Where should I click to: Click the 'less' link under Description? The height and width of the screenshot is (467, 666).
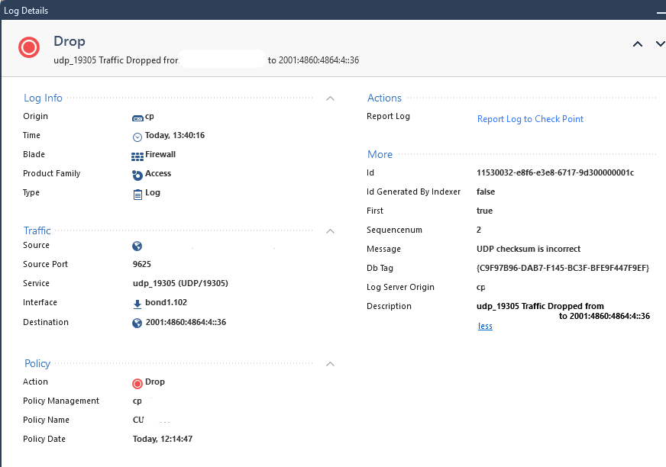tap(485, 326)
